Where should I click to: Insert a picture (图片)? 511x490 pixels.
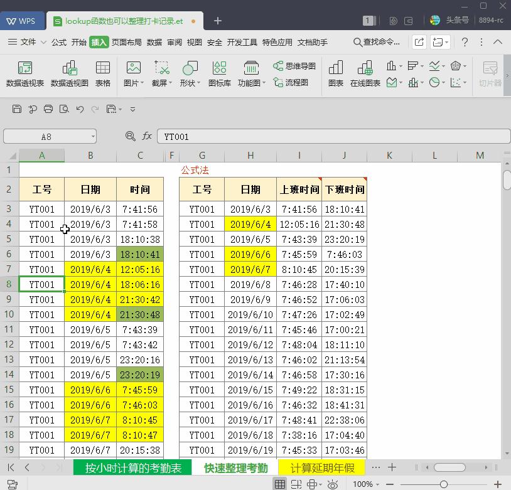pyautogui.click(x=134, y=74)
